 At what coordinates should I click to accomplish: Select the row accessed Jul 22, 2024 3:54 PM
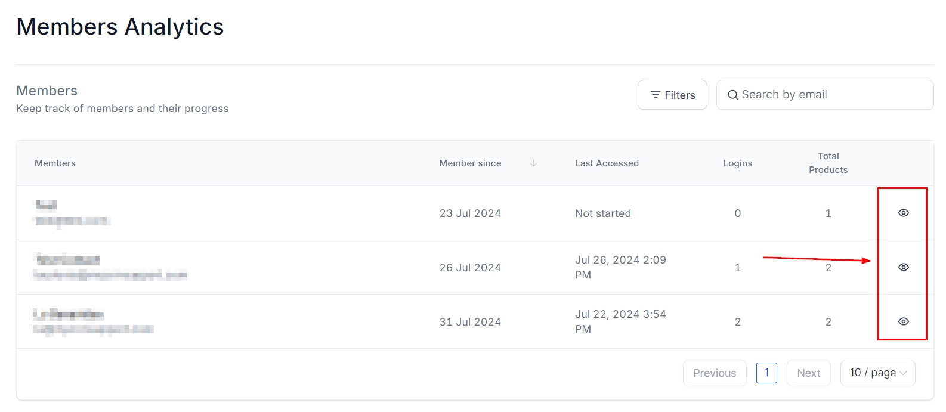[x=620, y=321]
